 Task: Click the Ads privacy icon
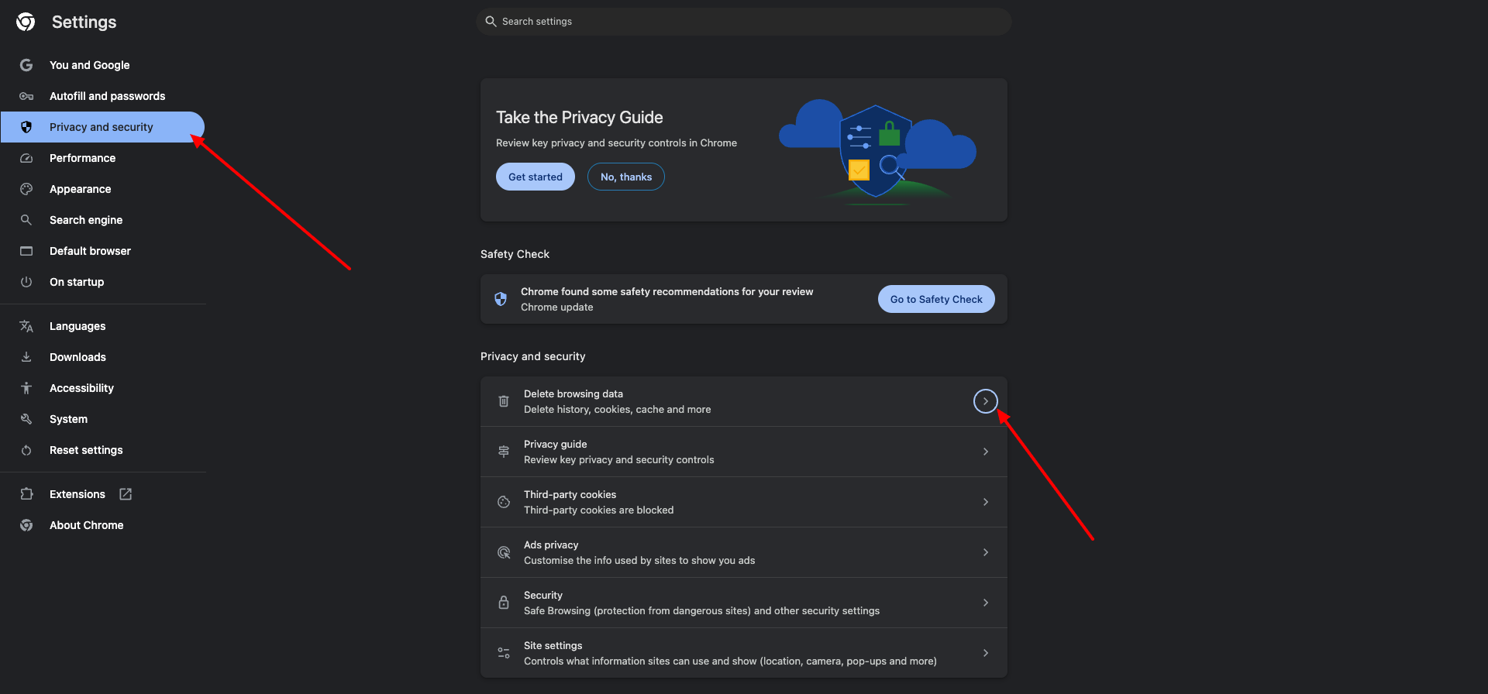tap(504, 552)
